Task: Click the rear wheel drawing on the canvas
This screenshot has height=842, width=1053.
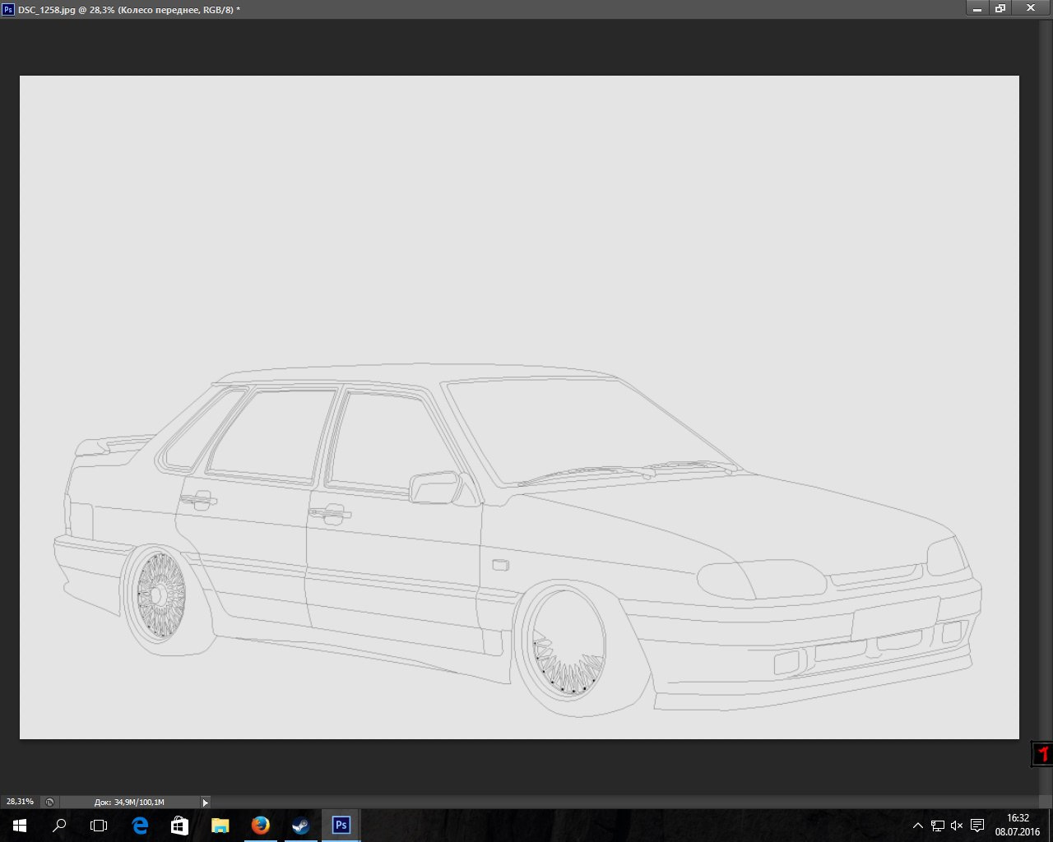Action: point(156,596)
